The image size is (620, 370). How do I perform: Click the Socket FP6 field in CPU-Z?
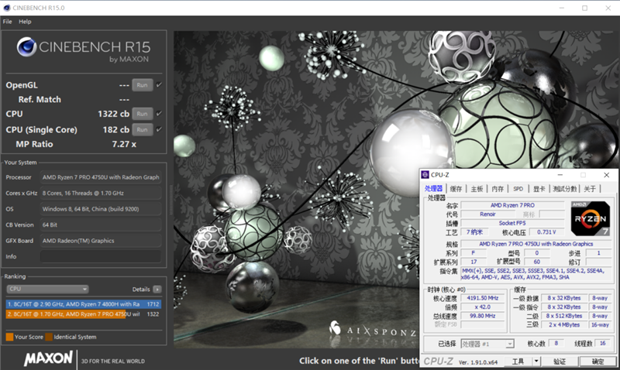click(x=512, y=223)
